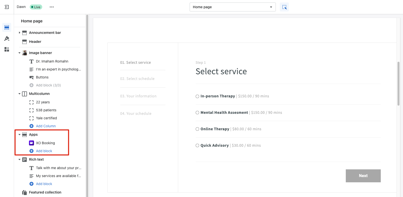Screen dimensions: 403x197
Task: Open the Home page template dropdown
Action: coord(232,7)
